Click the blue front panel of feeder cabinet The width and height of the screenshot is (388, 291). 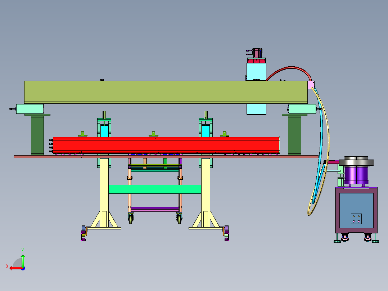point(356,211)
